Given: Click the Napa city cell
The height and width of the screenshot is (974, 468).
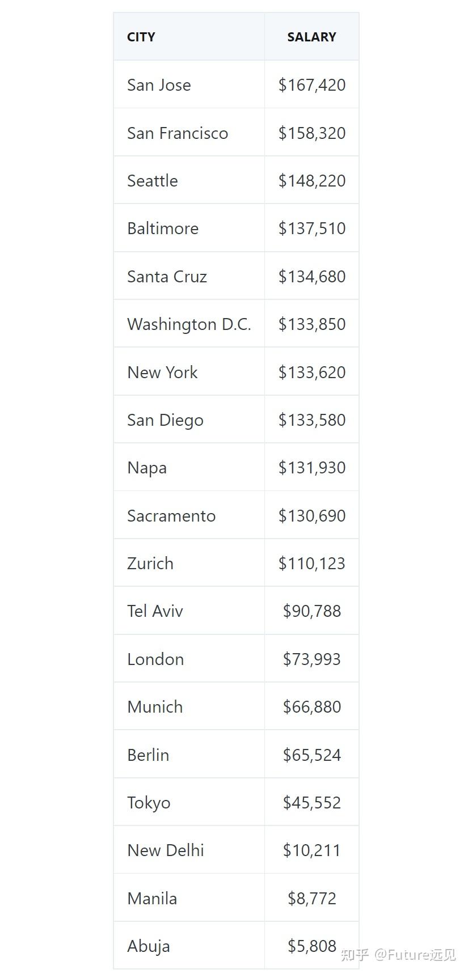Looking at the screenshot, I should click(147, 468).
